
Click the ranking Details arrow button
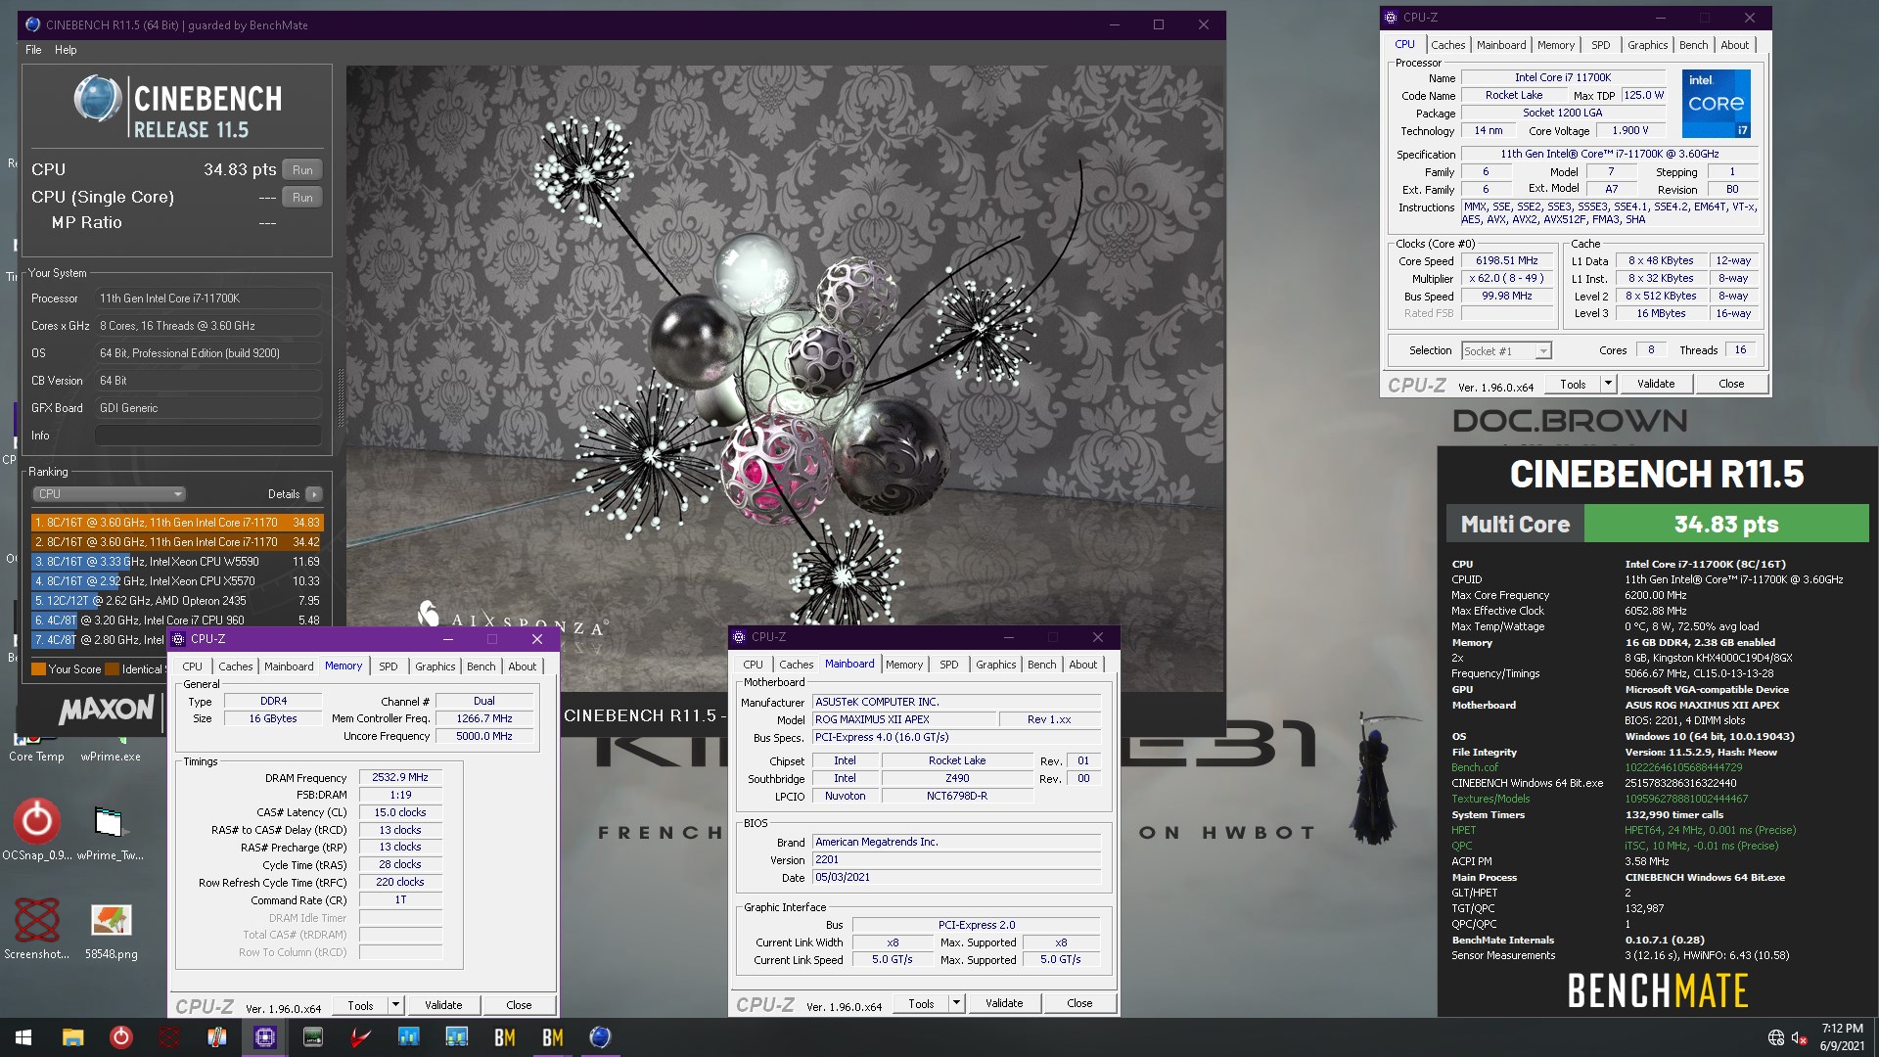313,494
